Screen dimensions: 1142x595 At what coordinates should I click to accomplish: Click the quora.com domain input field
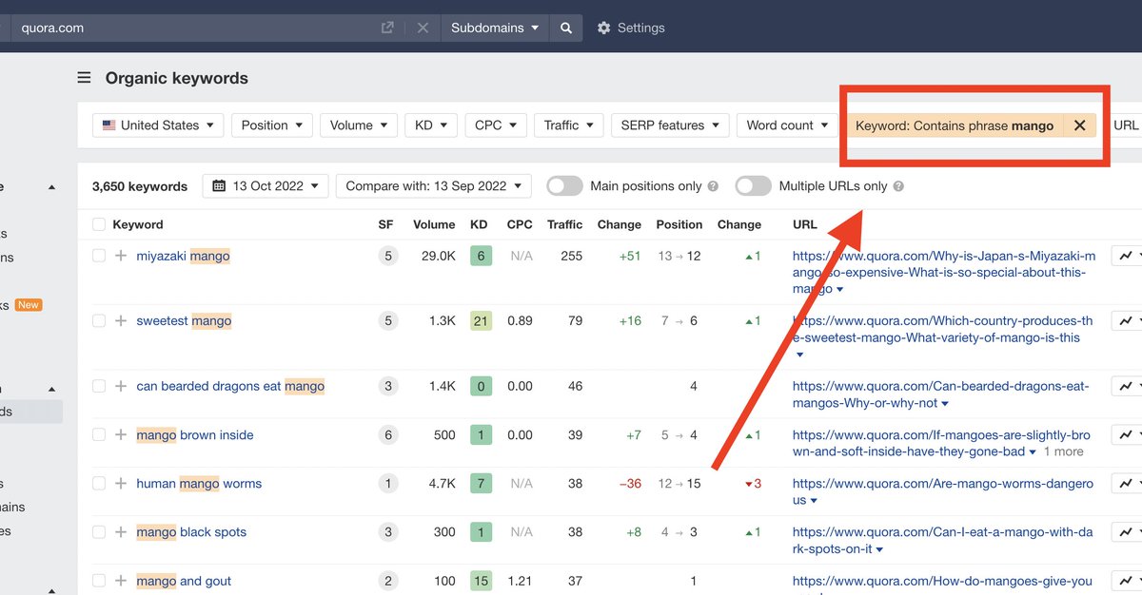(195, 28)
